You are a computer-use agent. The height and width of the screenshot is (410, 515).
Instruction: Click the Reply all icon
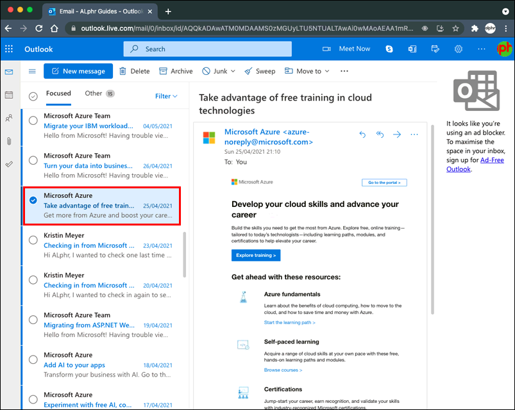380,135
